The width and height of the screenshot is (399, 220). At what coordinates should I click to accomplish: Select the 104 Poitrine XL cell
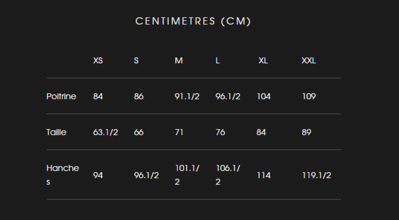(264, 96)
